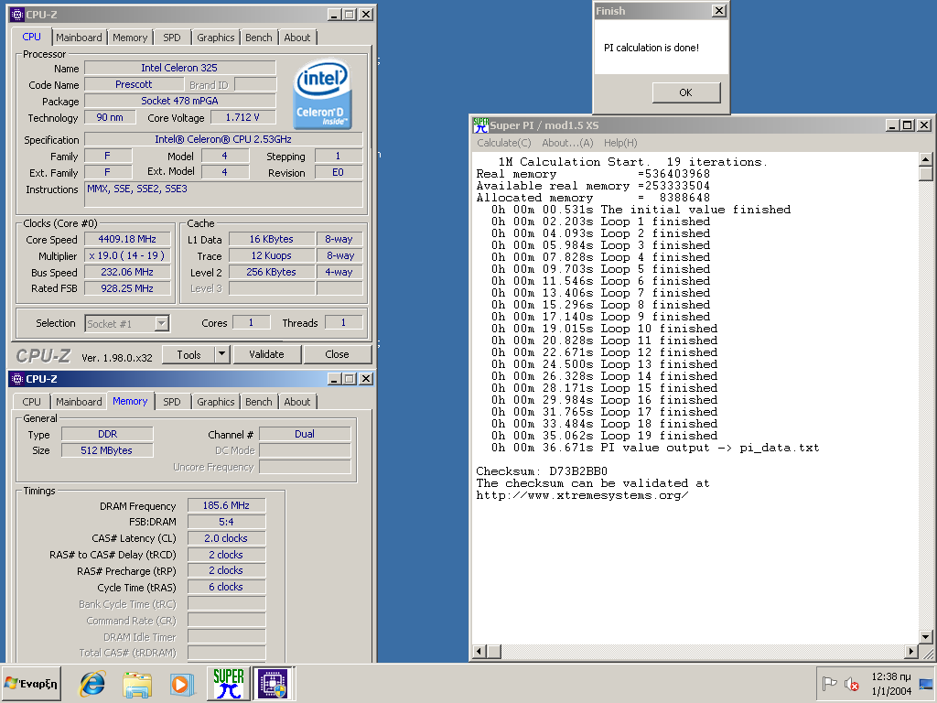Open Mainboard tab in top CPU-Z window
Image resolution: width=937 pixels, height=703 pixels.
(79, 37)
